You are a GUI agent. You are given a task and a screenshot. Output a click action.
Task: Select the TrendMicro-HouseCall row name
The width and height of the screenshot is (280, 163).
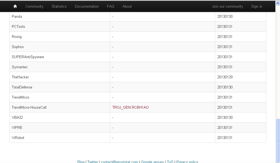(29, 108)
